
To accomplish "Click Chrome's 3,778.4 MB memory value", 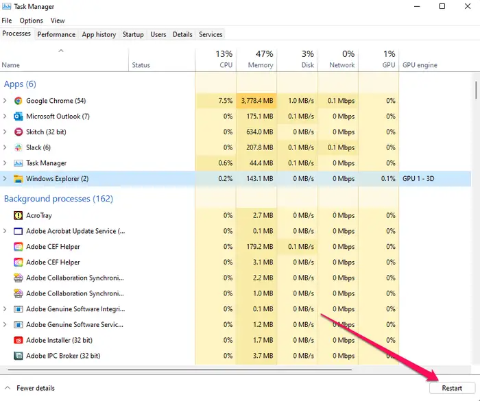I will 257,101.
